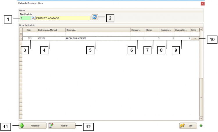Select the PRODUTO PAI TESTE cell
The image size is (218, 132).
(x=97, y=38)
